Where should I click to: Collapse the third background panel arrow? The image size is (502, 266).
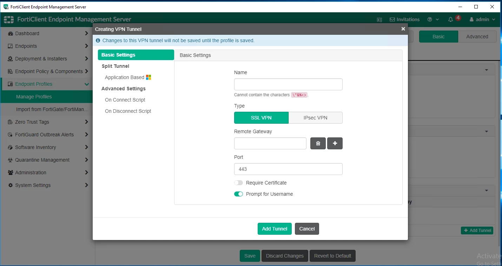487,190
